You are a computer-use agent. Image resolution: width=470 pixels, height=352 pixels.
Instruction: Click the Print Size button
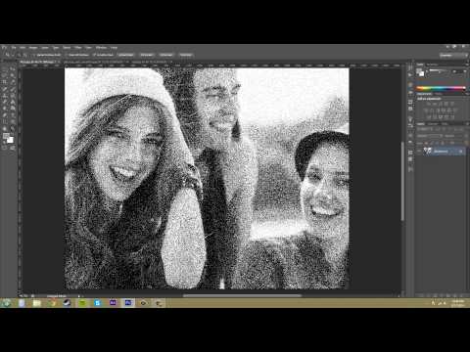(186, 55)
